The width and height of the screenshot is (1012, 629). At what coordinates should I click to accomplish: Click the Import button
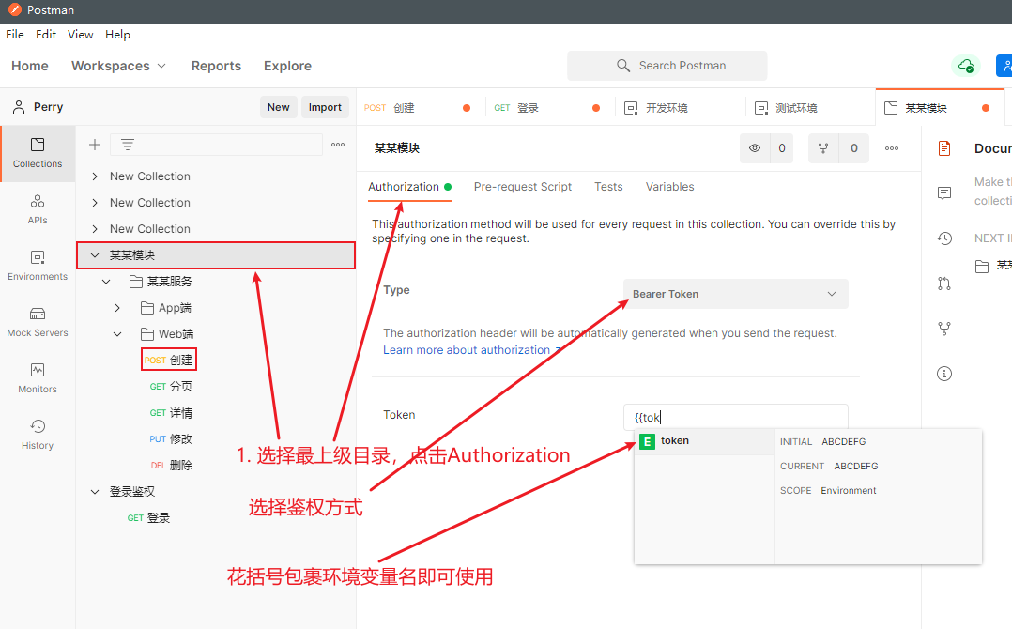[x=325, y=107]
